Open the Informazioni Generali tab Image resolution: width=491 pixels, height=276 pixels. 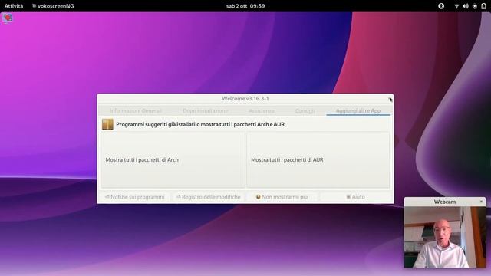(x=136, y=110)
